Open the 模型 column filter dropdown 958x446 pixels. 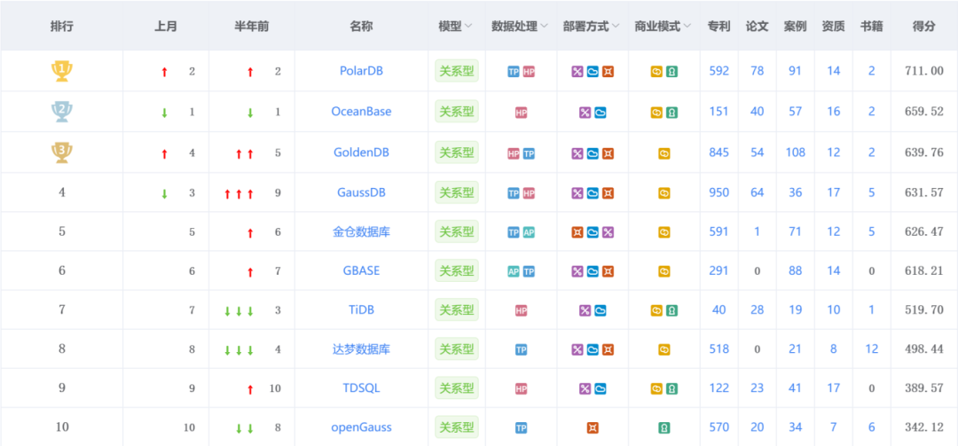coord(468,27)
